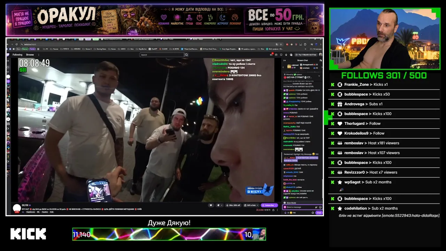Click the Twitch search input field
Viewport: 446px width, 251px height.
pos(162,55)
